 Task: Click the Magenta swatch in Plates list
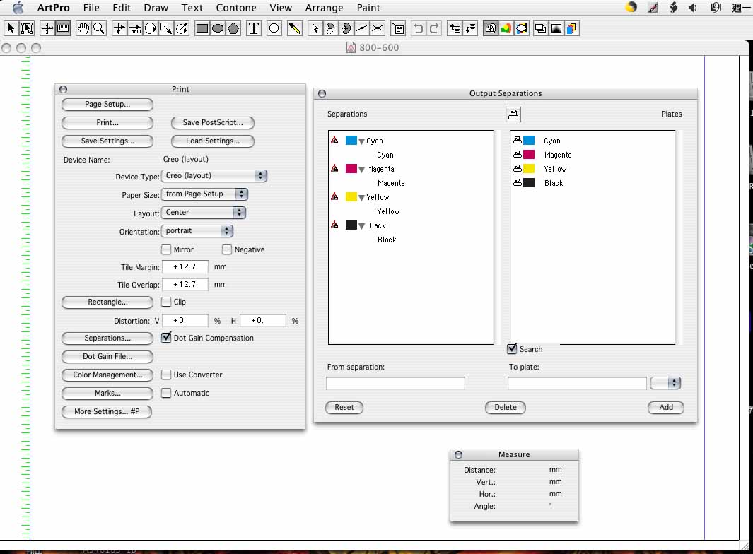529,154
